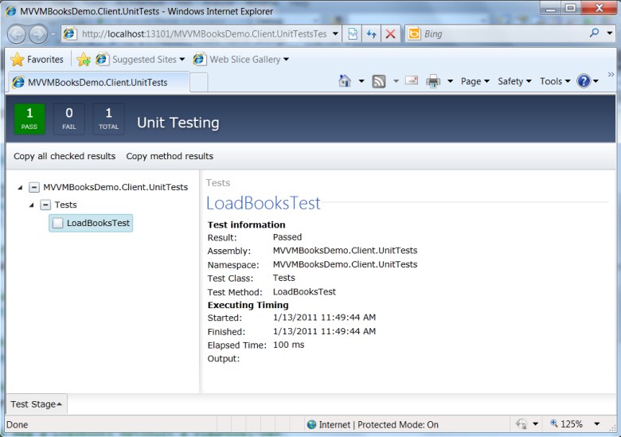Open the recent pages dropdown arrow
The height and width of the screenshot is (437, 621).
[53, 34]
